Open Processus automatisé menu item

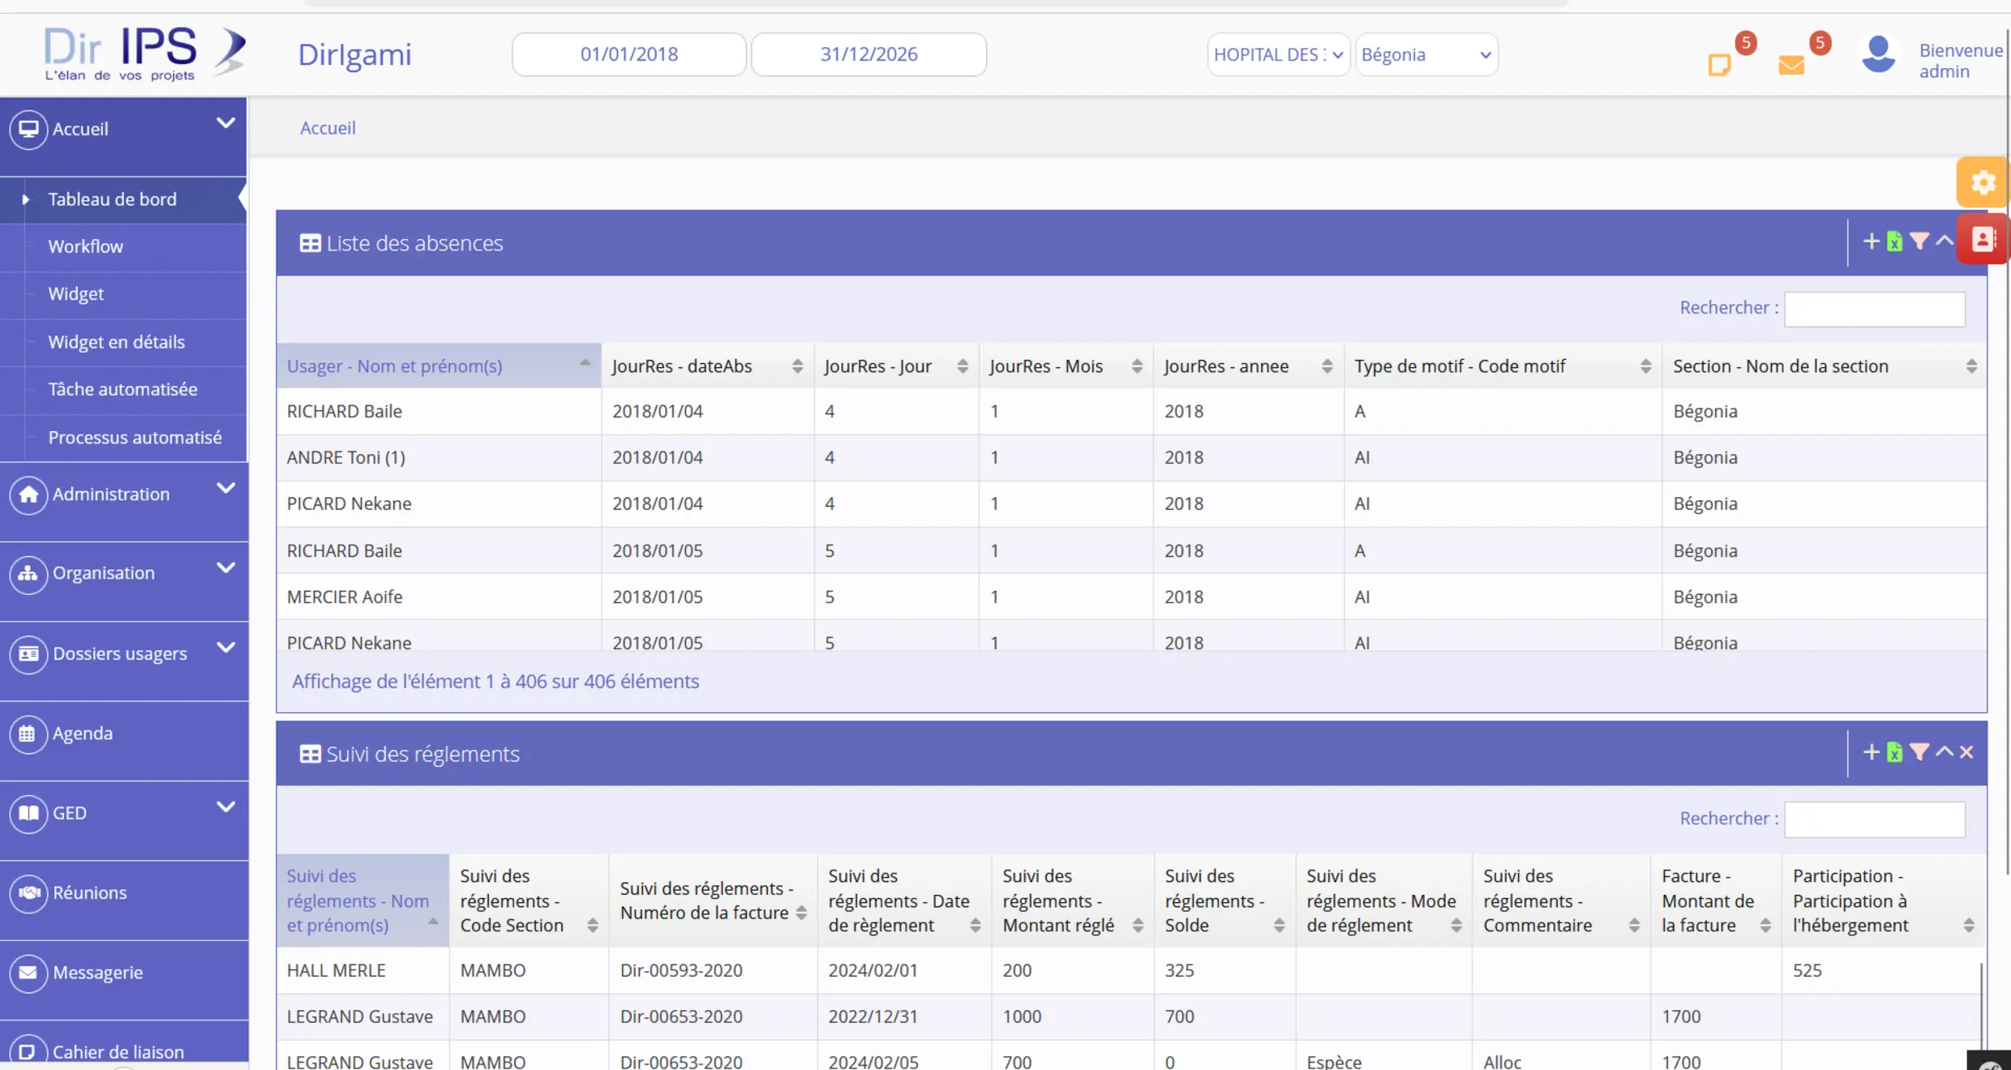tap(135, 438)
